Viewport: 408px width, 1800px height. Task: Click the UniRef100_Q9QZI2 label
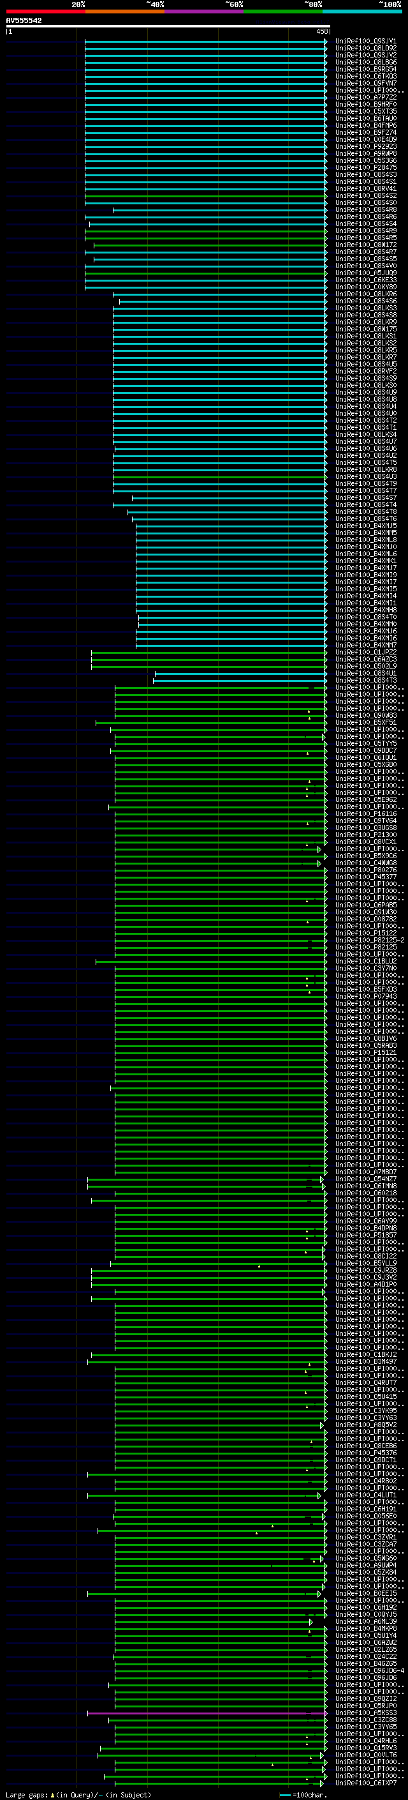click(x=365, y=1698)
